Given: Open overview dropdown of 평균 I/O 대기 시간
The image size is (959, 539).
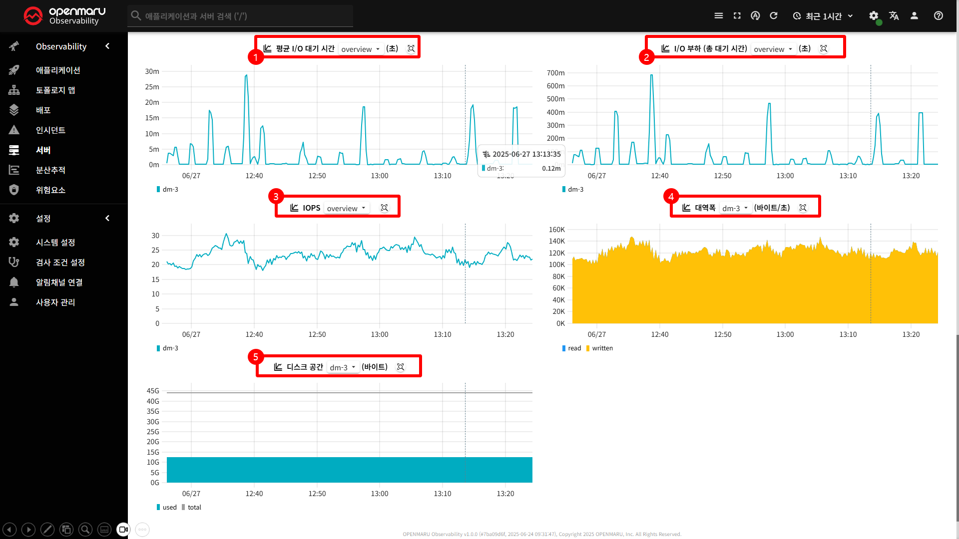Looking at the screenshot, I should click(361, 49).
